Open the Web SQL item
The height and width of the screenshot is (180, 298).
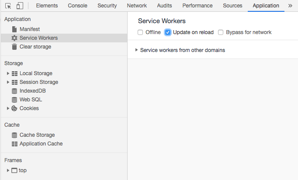31,100
